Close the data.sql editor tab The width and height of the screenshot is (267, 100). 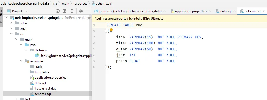234,11
